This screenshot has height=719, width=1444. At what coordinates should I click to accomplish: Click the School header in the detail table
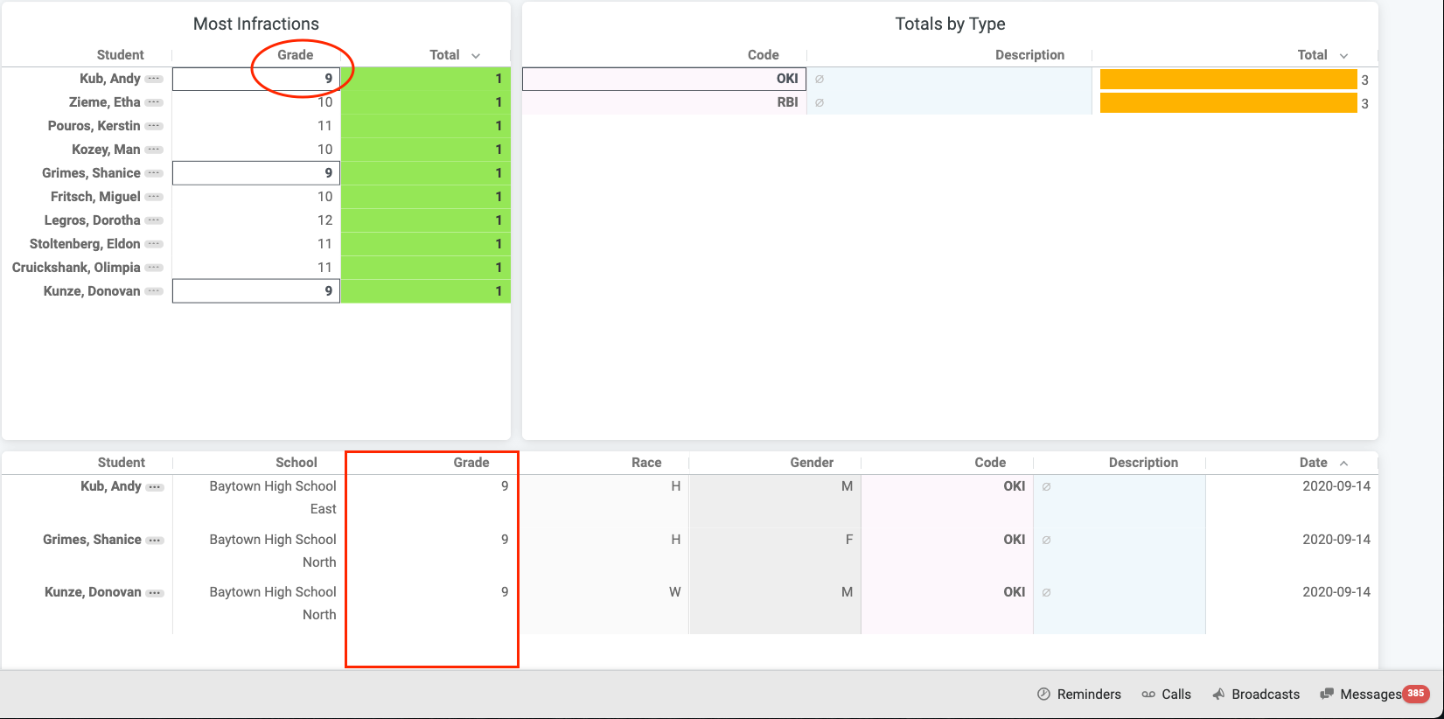pos(296,463)
